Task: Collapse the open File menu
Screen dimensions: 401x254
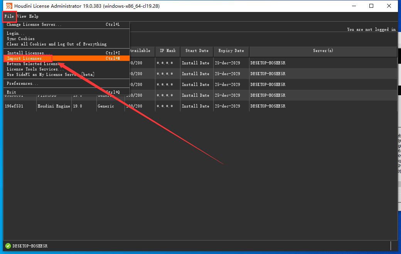Action: 9,17
